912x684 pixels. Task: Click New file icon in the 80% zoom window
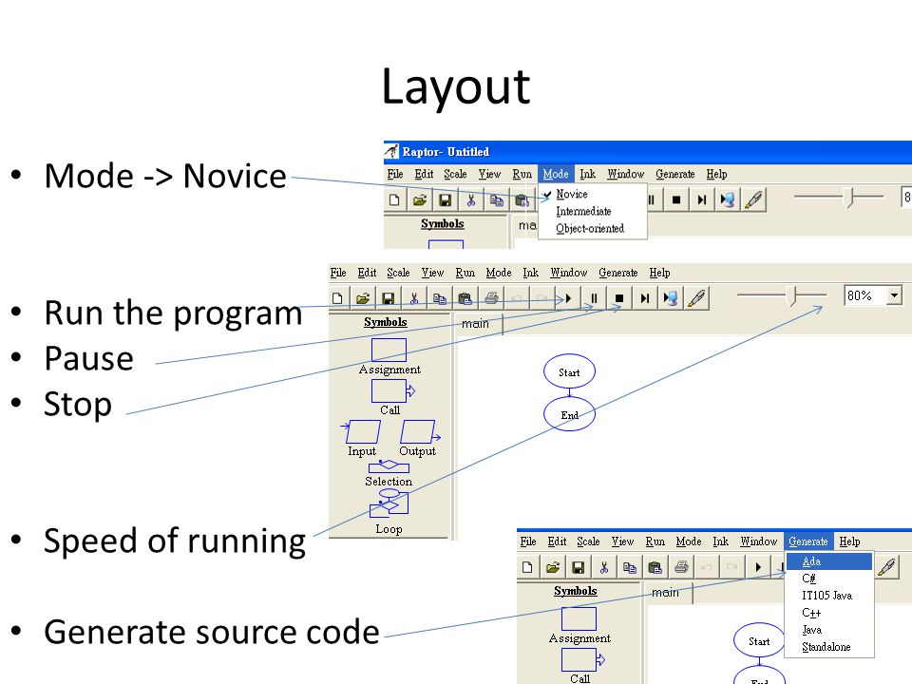pyautogui.click(x=337, y=298)
